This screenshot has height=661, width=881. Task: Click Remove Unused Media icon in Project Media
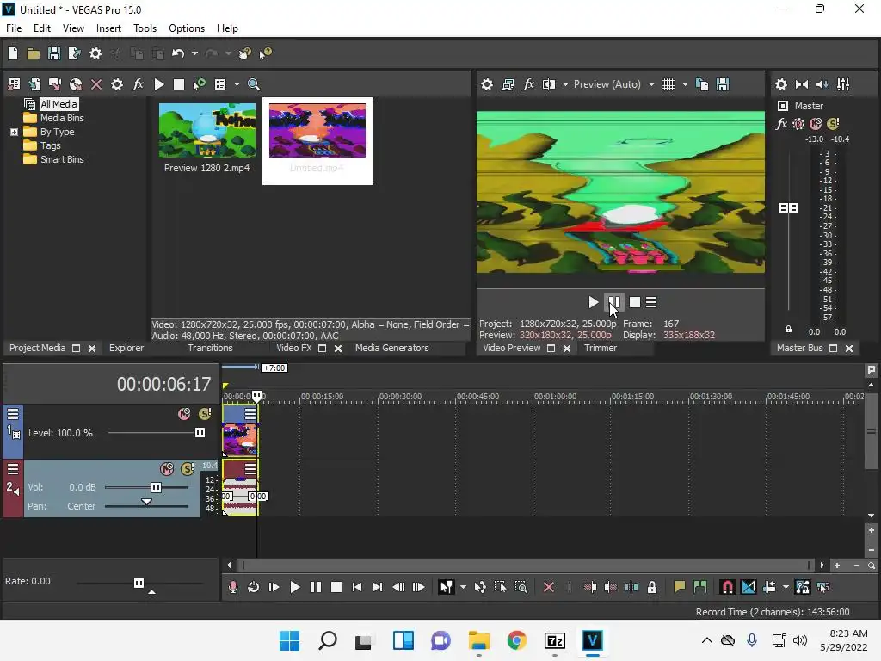tap(14, 84)
